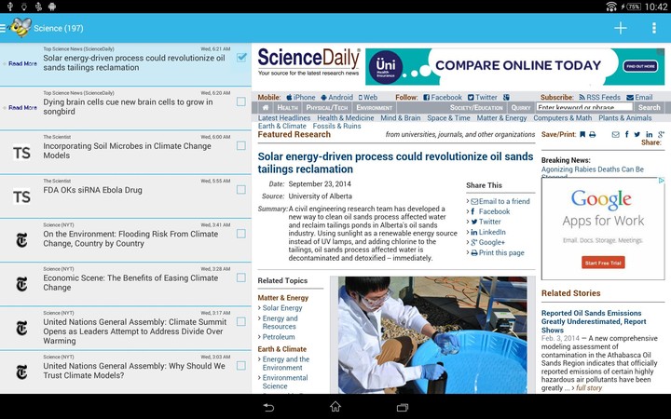Click the envelope share icon above Breaking News
The image size is (671, 419).
[x=615, y=135]
